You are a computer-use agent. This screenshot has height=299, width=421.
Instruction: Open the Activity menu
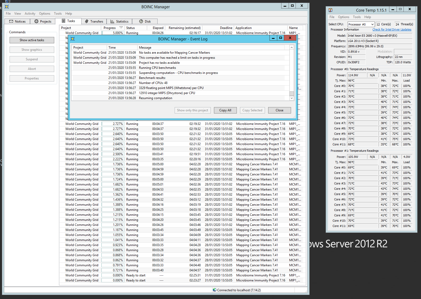point(30,14)
